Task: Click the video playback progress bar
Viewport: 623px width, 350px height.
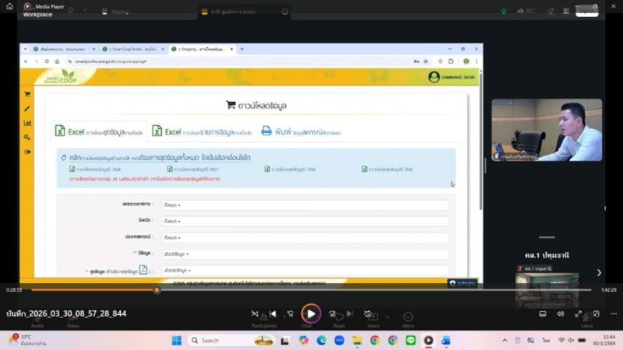Action: click(x=311, y=289)
